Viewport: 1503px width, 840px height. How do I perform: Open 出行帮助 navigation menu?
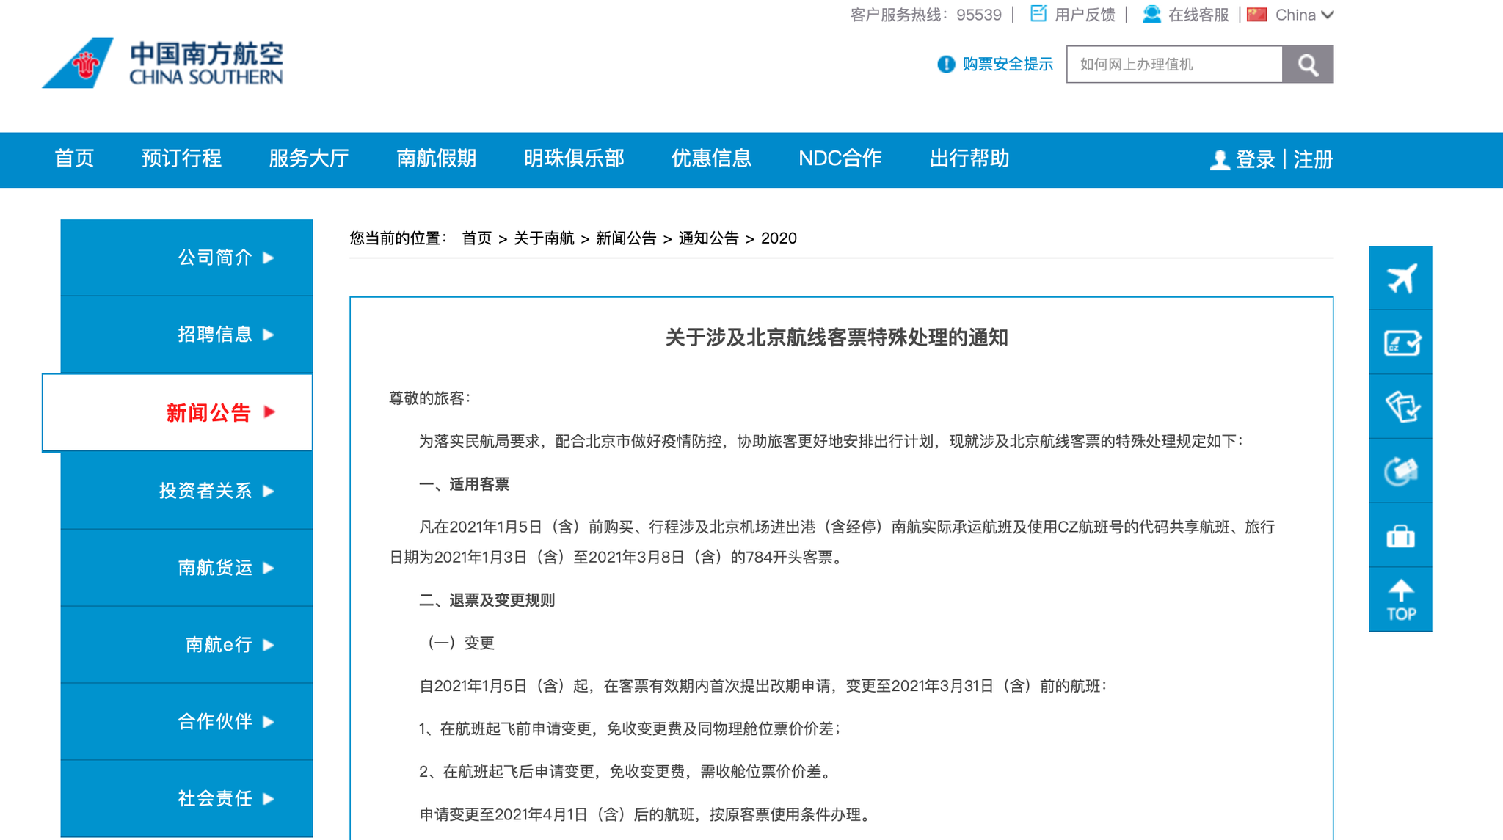969,158
